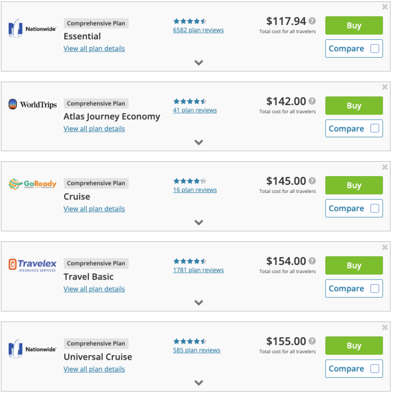Dismiss the Nationwide Essential plan card
This screenshot has width=393, height=395.
pyautogui.click(x=385, y=7)
